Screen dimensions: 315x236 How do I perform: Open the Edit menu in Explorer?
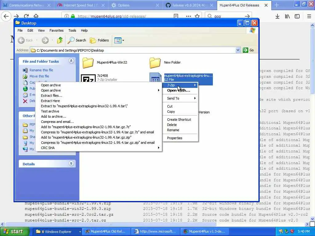point(30,30)
